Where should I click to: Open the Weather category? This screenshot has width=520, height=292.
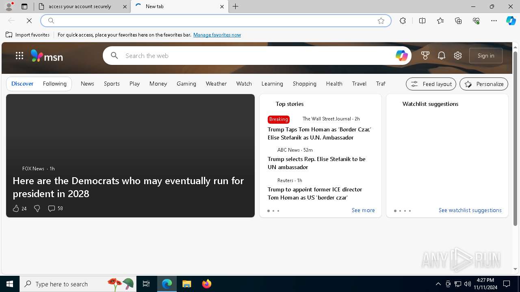tap(216, 84)
